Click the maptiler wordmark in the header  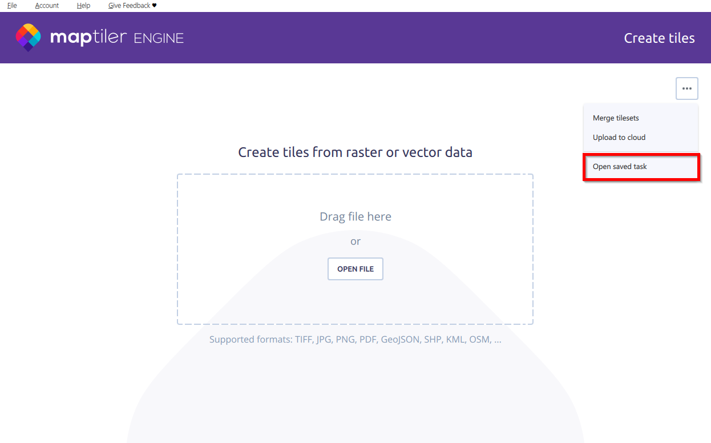[88, 38]
